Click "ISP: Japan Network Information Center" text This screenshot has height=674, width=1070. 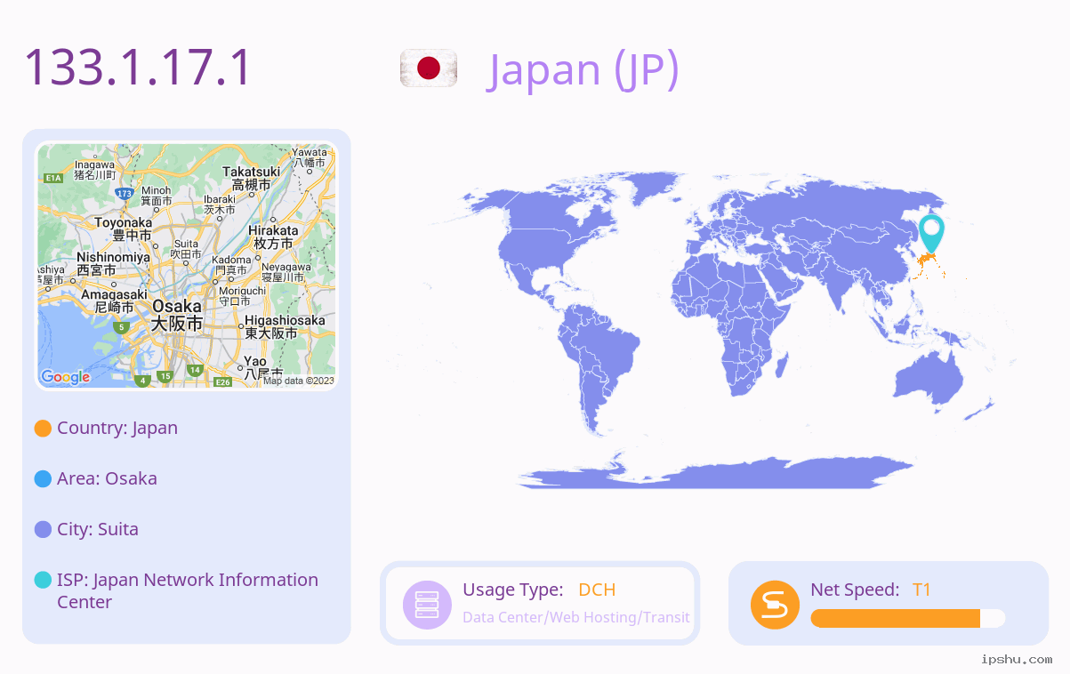188,590
